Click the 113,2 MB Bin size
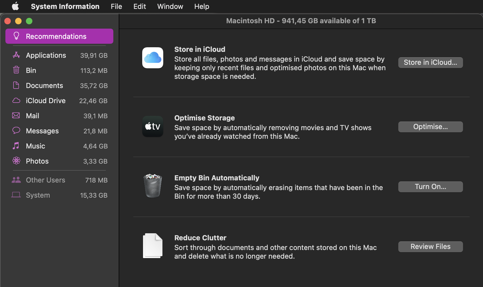 click(94, 70)
